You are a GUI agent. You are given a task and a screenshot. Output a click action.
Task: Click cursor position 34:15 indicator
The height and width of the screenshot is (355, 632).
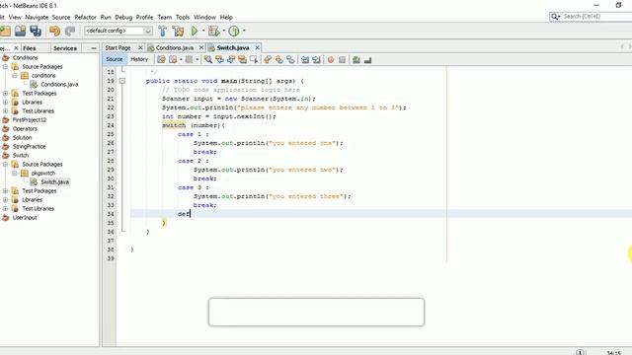614,353
